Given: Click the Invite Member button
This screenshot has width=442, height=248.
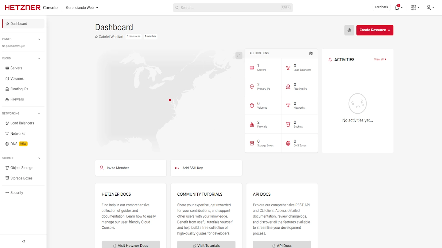Looking at the screenshot, I should coord(130,168).
